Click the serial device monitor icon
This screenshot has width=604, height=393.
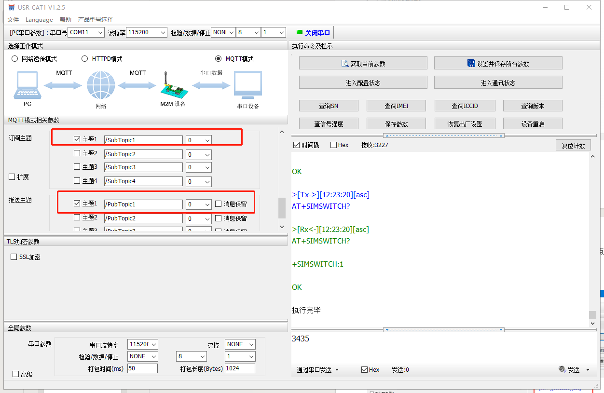247,85
